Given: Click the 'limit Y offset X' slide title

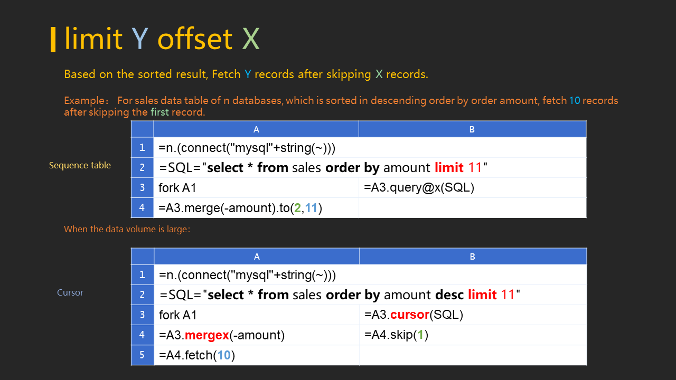Looking at the screenshot, I should coord(162,39).
